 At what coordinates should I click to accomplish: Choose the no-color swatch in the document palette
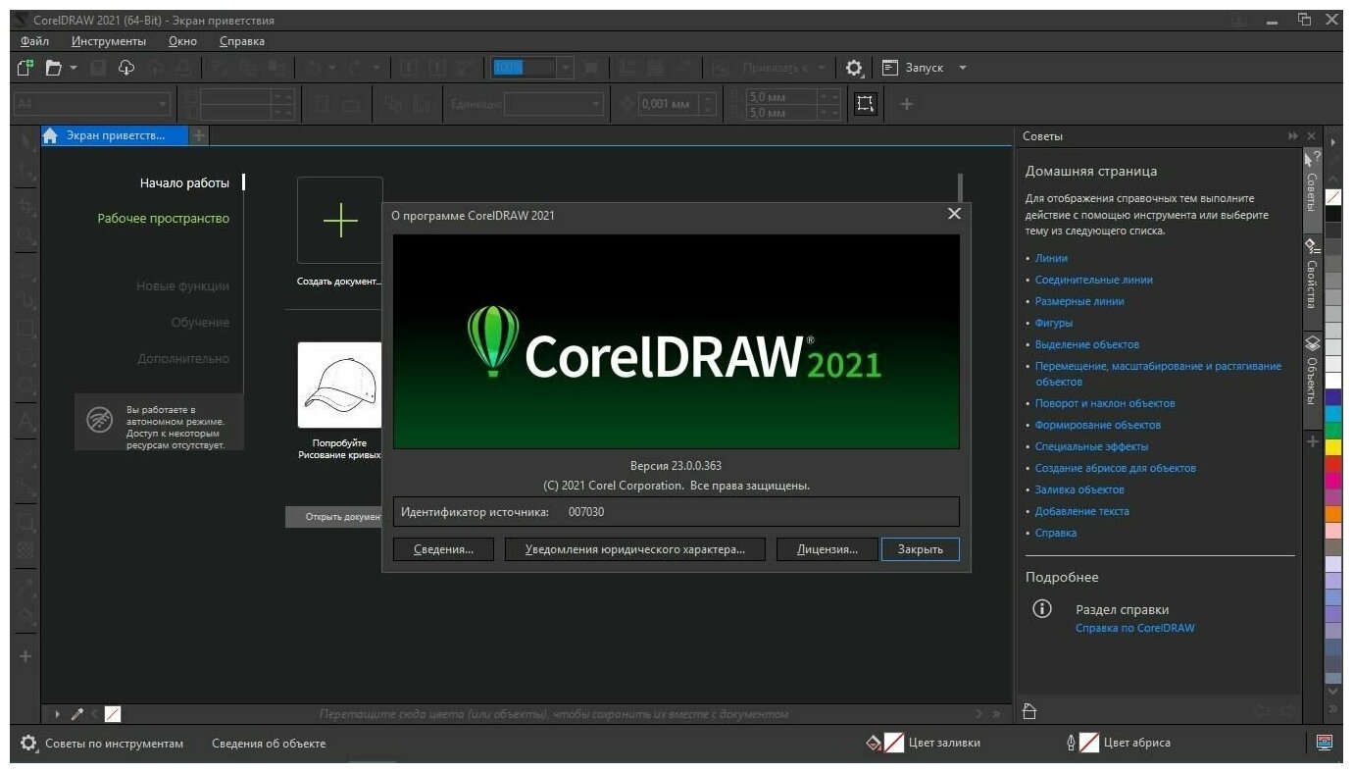point(113,714)
